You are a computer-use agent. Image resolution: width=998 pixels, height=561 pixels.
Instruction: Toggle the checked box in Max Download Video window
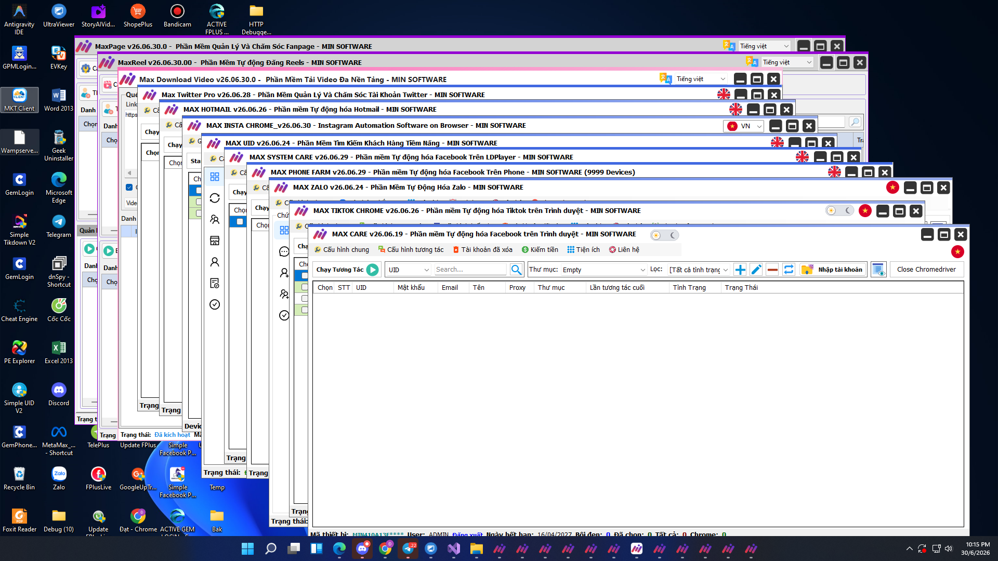tap(129, 187)
